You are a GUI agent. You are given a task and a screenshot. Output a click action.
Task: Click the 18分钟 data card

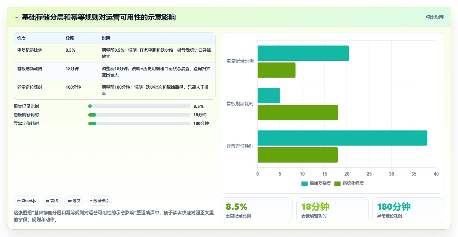click(x=332, y=210)
